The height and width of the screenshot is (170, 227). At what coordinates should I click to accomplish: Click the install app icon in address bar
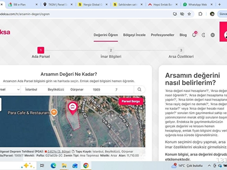point(175,14)
